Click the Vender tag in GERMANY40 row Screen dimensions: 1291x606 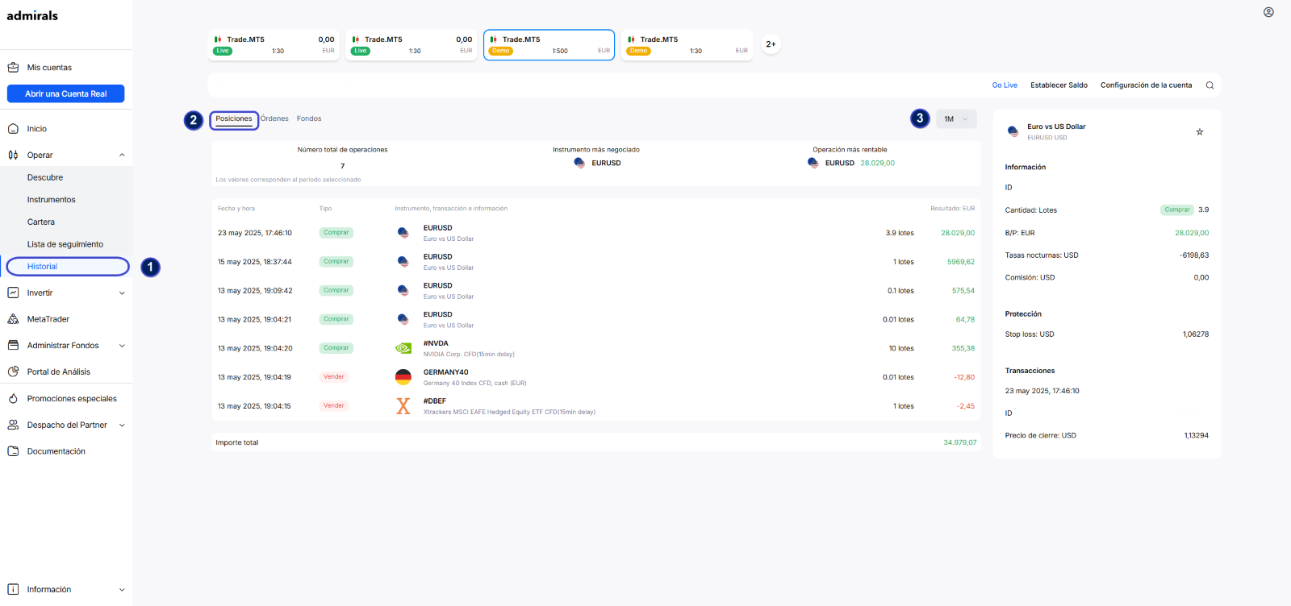(x=334, y=377)
